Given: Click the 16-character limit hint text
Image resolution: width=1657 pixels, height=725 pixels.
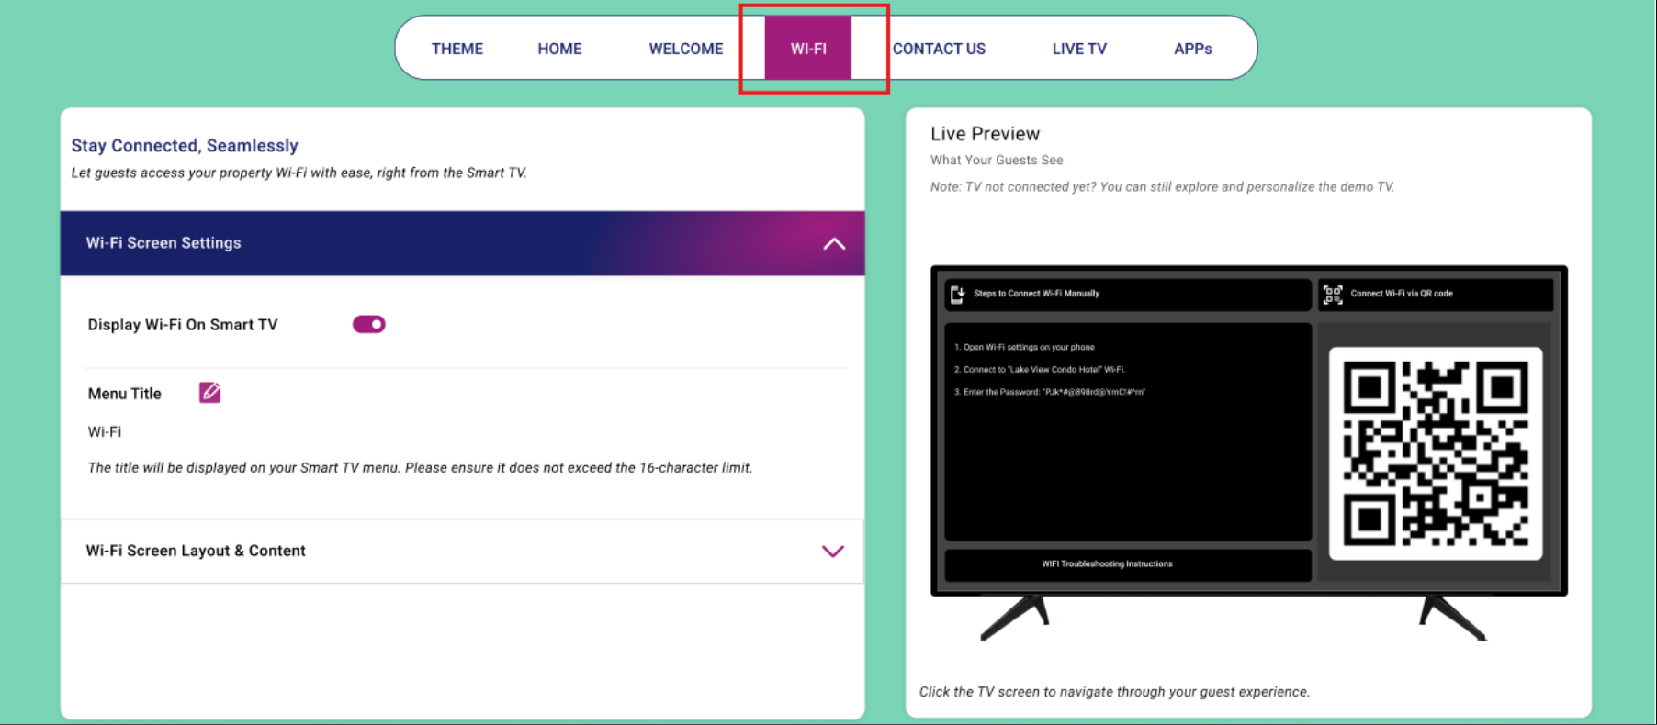Looking at the screenshot, I should (x=420, y=467).
